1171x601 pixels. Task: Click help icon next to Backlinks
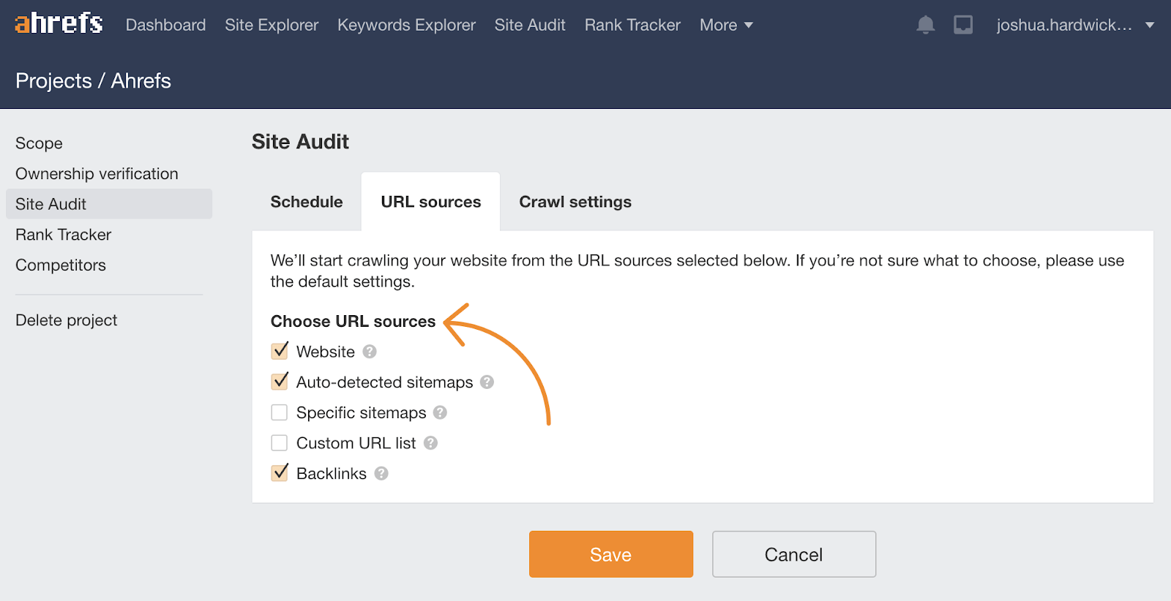381,474
